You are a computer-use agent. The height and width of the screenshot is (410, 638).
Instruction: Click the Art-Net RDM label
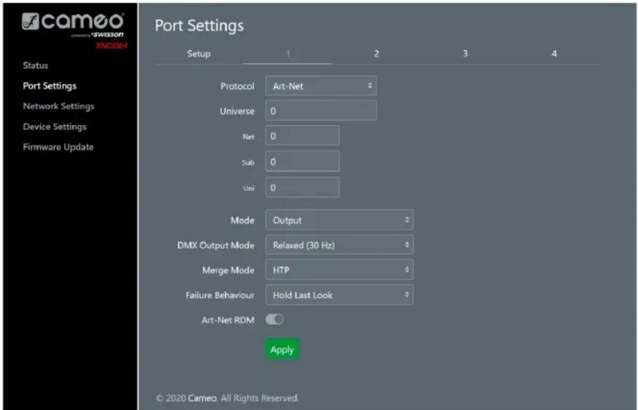click(228, 320)
